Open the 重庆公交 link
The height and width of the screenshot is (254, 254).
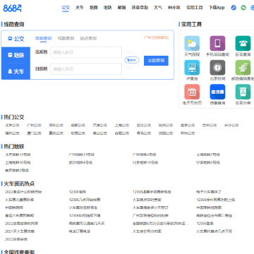[56, 133]
